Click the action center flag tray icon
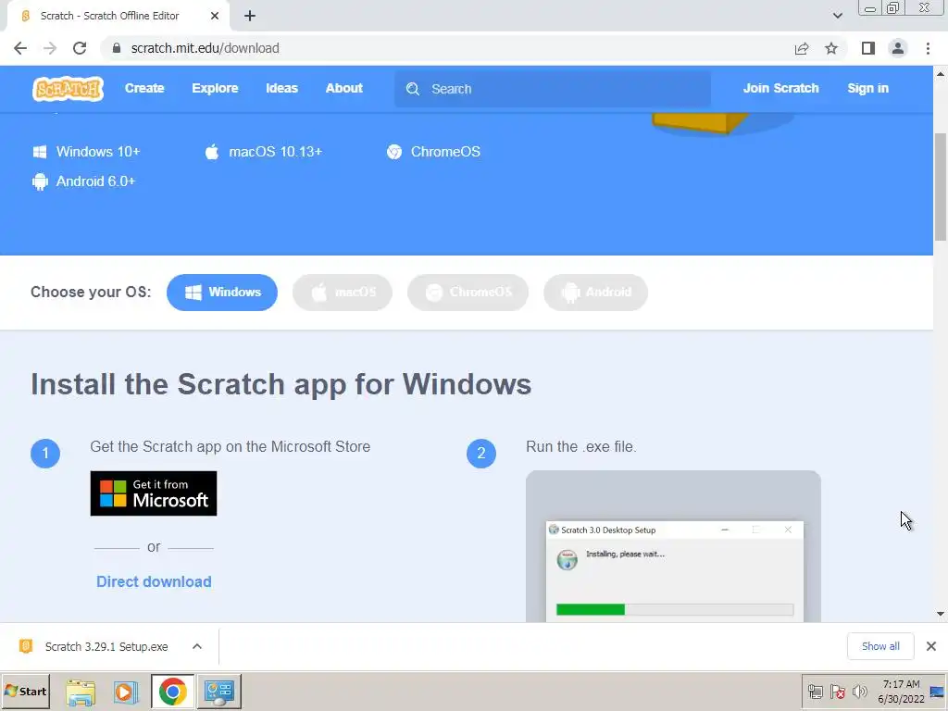This screenshot has width=948, height=711. [x=837, y=692]
